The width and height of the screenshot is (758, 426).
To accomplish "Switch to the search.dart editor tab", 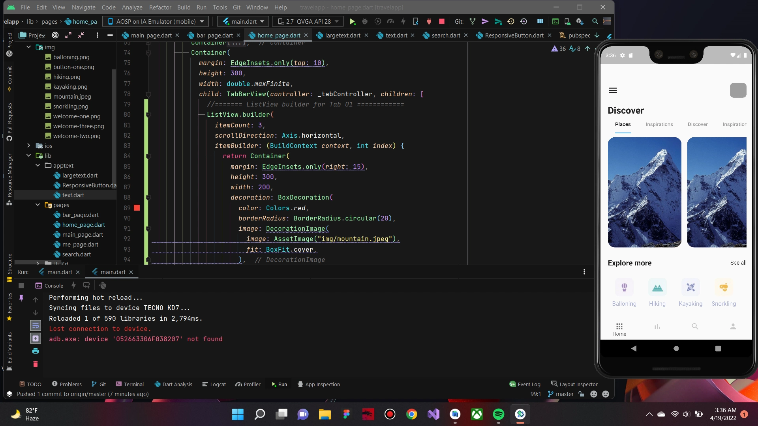I will (x=445, y=35).
